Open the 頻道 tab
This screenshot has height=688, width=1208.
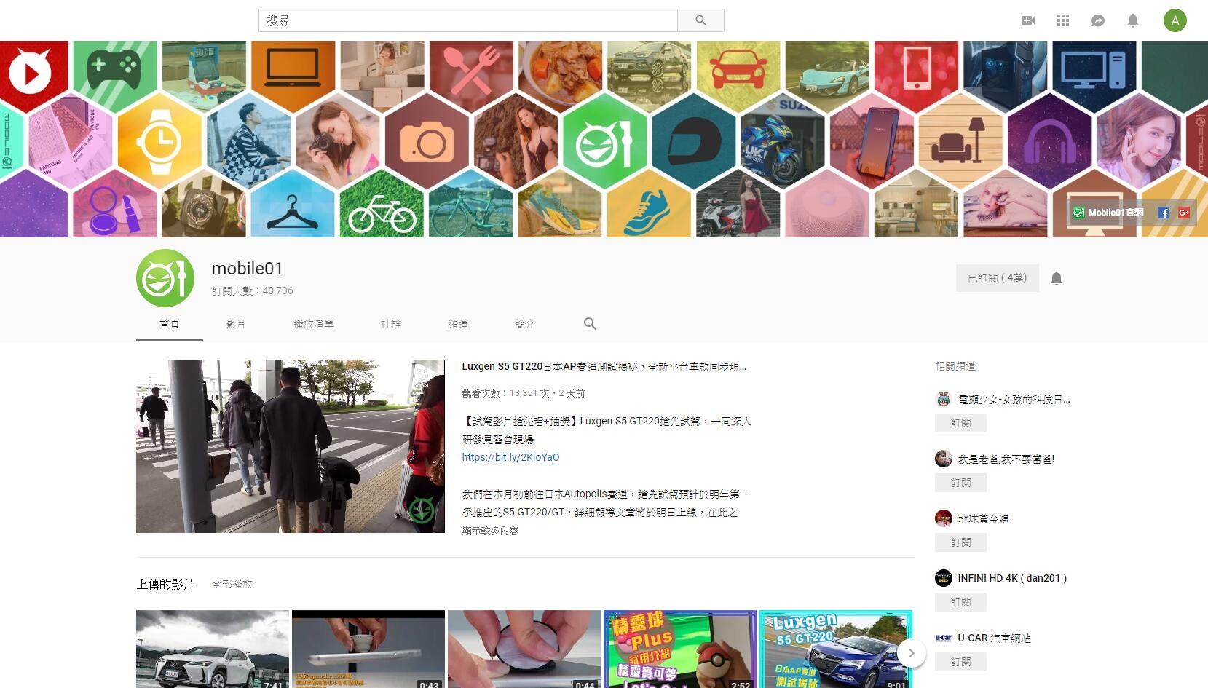coord(458,324)
